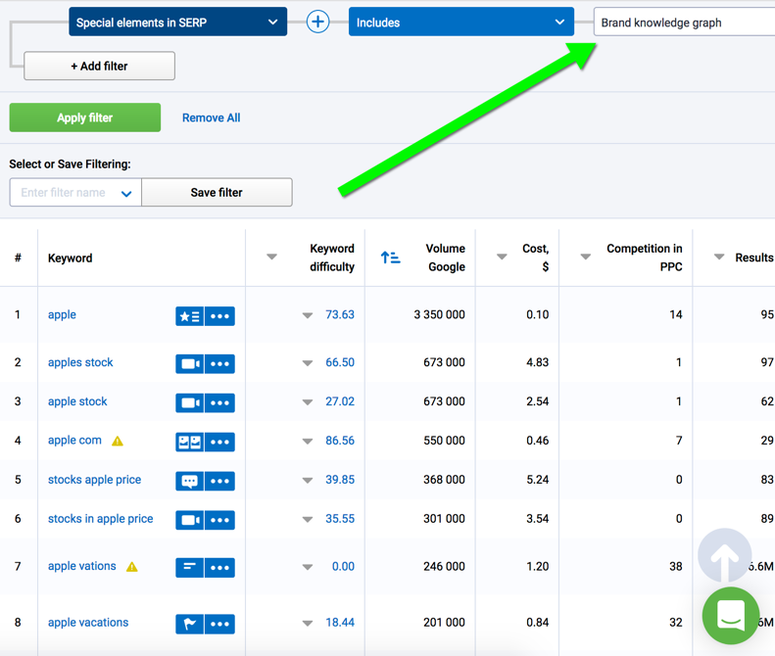Viewport: 775px width, 656px height.
Task: Click the scroll-to-top arrow button
Action: [x=725, y=555]
